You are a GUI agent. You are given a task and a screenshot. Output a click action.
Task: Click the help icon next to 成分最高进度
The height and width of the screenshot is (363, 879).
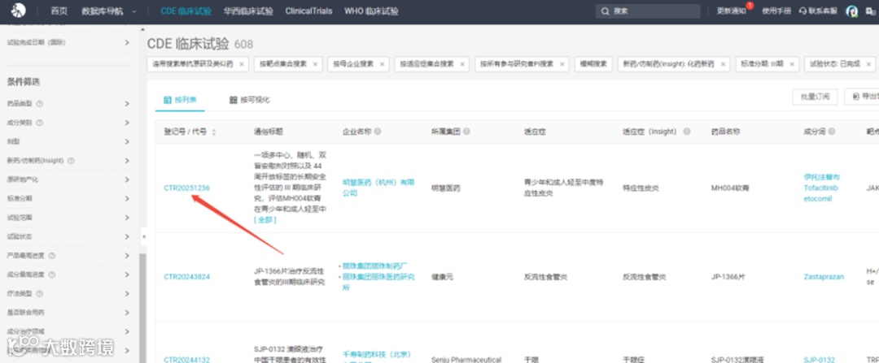coord(52,274)
